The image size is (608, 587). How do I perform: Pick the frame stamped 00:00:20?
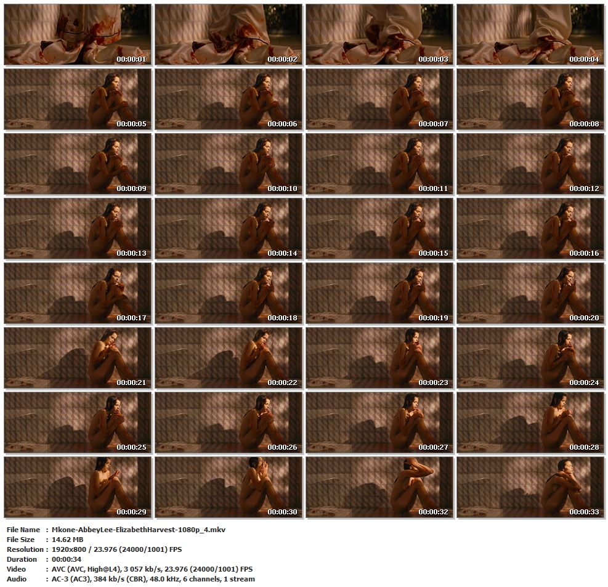(x=530, y=293)
